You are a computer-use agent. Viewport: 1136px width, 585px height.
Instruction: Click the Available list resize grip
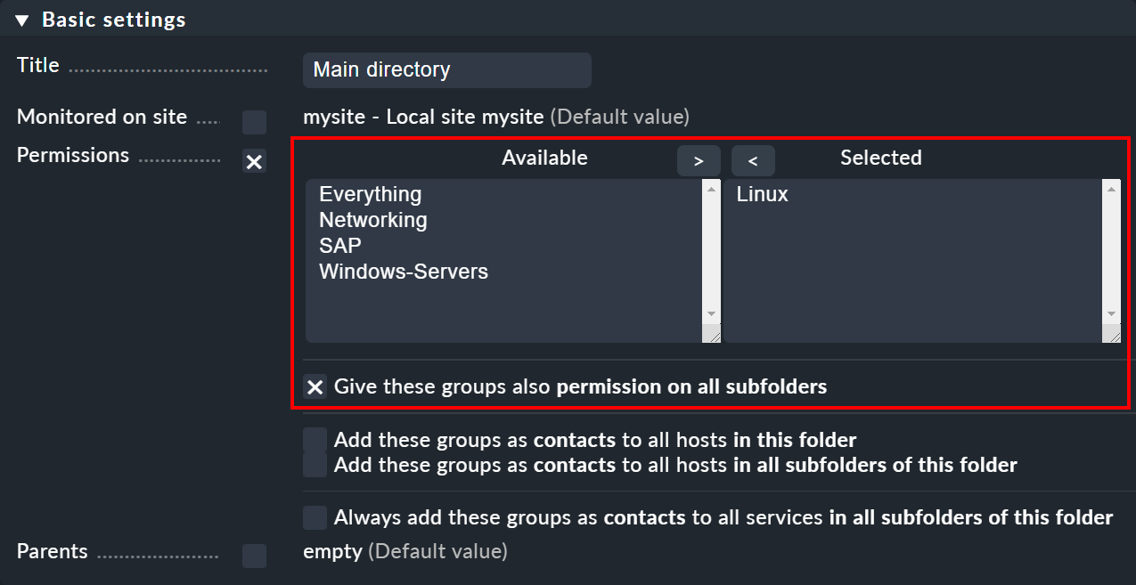(x=711, y=334)
